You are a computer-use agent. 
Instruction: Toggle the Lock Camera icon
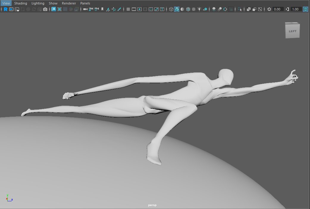pyautogui.click(x=91, y=9)
